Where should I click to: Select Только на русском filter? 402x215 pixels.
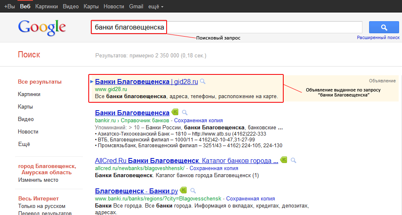42,206
